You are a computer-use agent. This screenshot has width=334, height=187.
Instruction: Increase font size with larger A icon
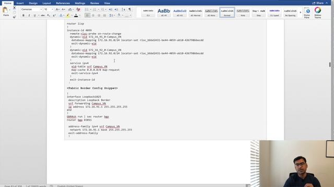click(57, 9)
